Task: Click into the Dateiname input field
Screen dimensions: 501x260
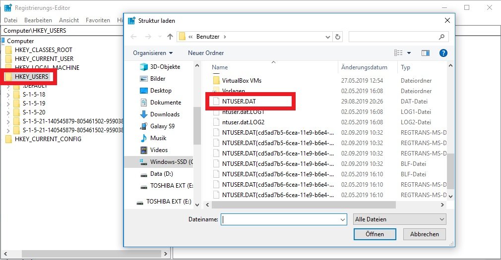Action: click(280, 219)
